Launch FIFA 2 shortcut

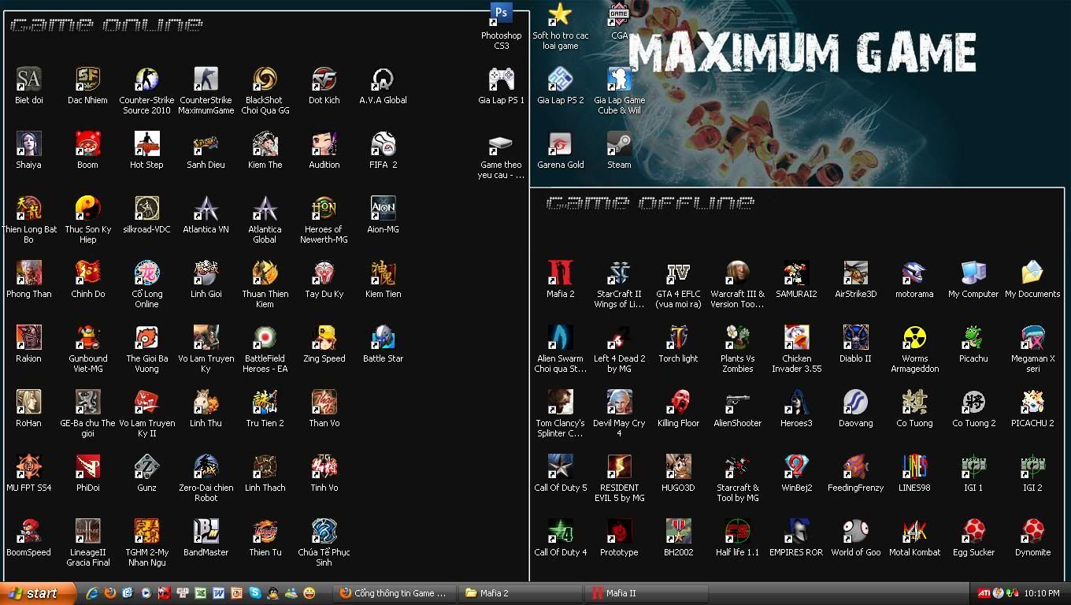(x=383, y=143)
